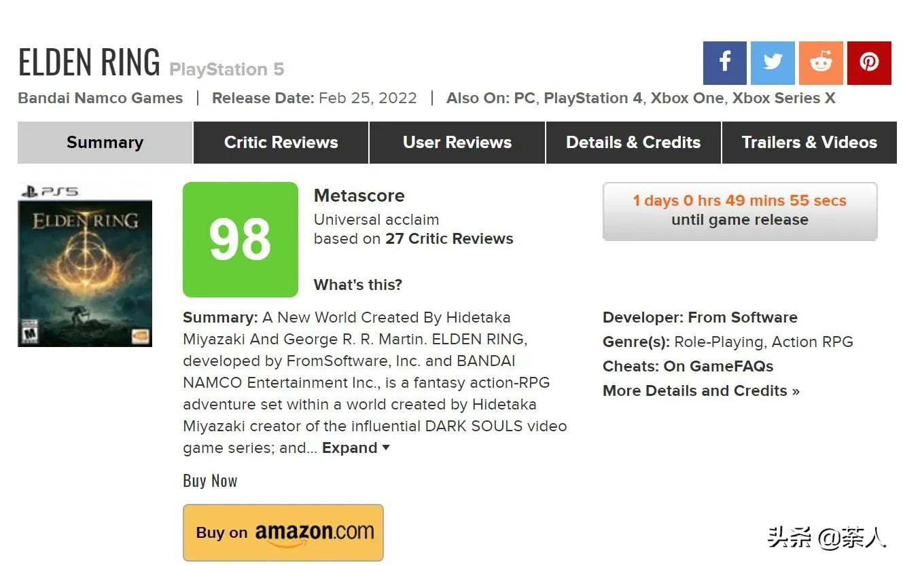
Task: Share via the Reddit icon
Action: coord(821,62)
